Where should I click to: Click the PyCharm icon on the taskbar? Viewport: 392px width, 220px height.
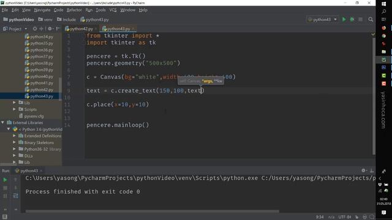tap(384, 60)
